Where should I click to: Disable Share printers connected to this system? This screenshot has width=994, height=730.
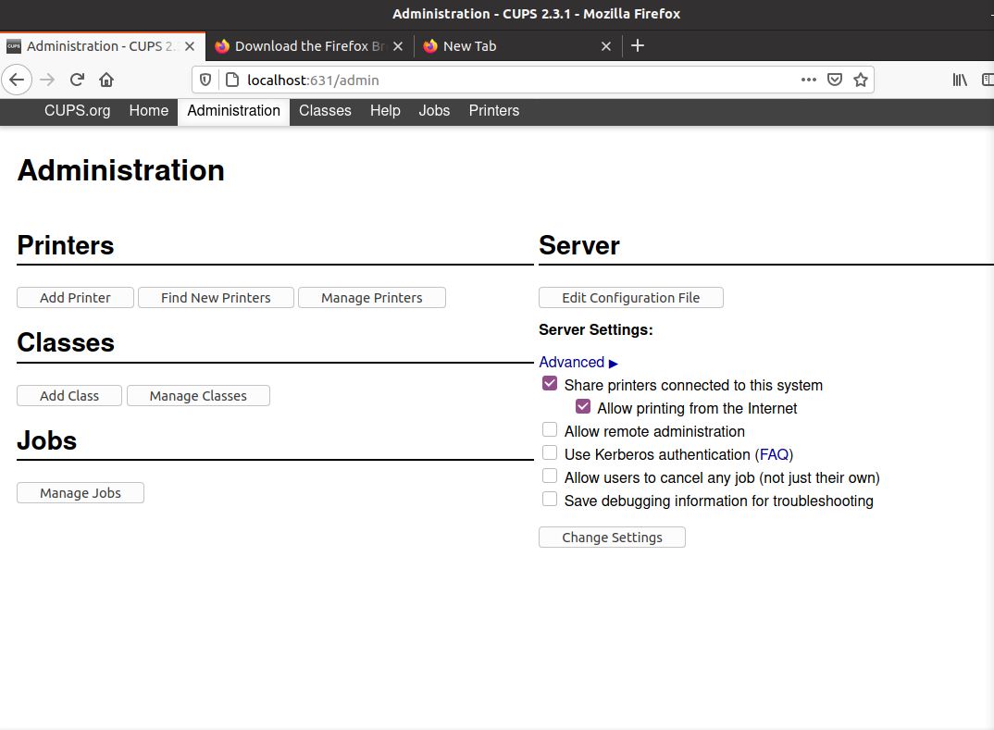550,384
